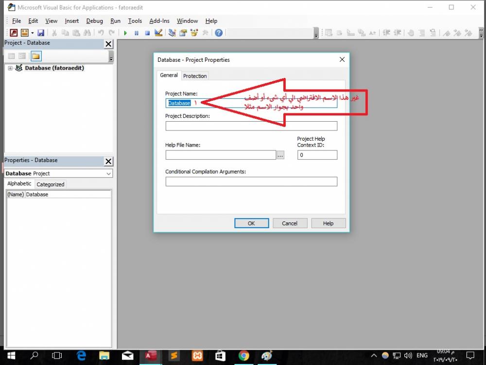Image resolution: width=486 pixels, height=365 pixels.
Task: Click the Project Description input field
Action: 251,126
